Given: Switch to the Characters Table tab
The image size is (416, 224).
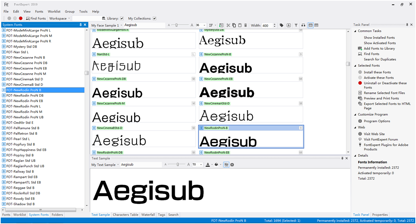Looking at the screenshot, I should click(125, 215).
